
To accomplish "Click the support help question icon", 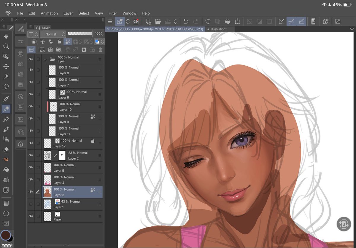I will pyautogui.click(x=325, y=21).
